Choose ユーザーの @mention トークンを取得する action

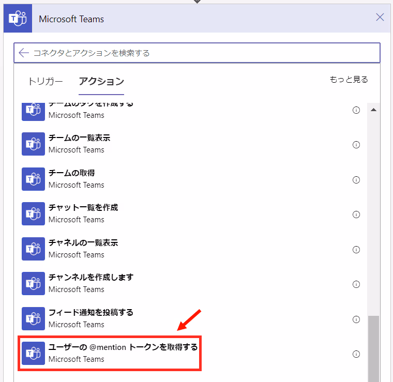[x=192, y=353]
